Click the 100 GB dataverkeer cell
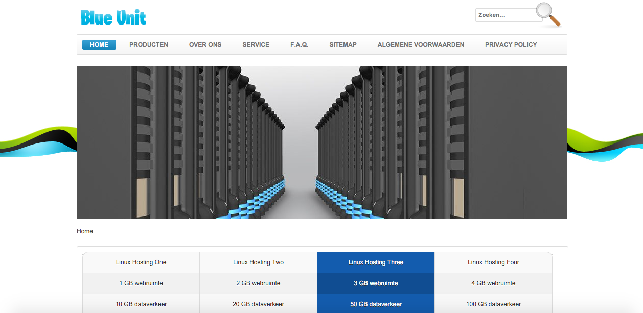 pos(493,304)
